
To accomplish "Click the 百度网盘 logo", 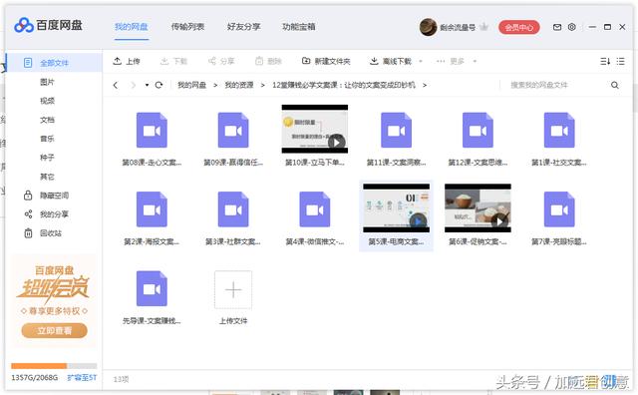I will tap(48, 25).
